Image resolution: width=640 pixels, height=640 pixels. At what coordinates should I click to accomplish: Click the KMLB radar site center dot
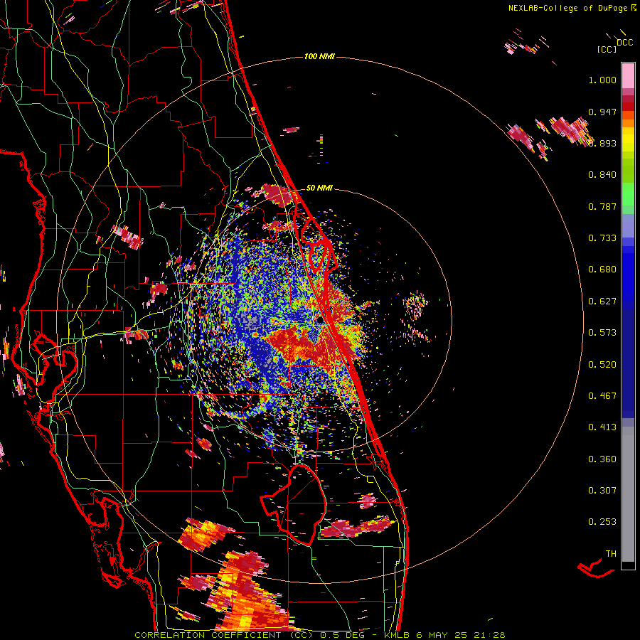coord(319,321)
